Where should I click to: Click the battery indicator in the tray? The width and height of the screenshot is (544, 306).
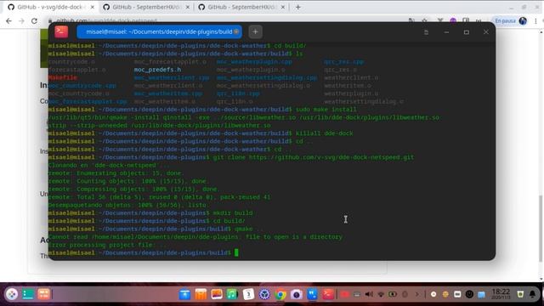pos(393,295)
